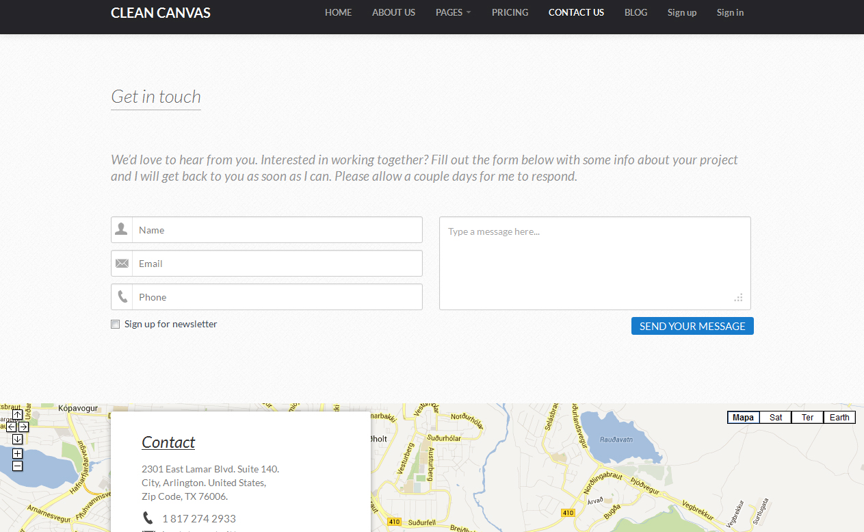Zoom out the map with minus button
Viewport: 864px width, 532px height.
tap(18, 466)
